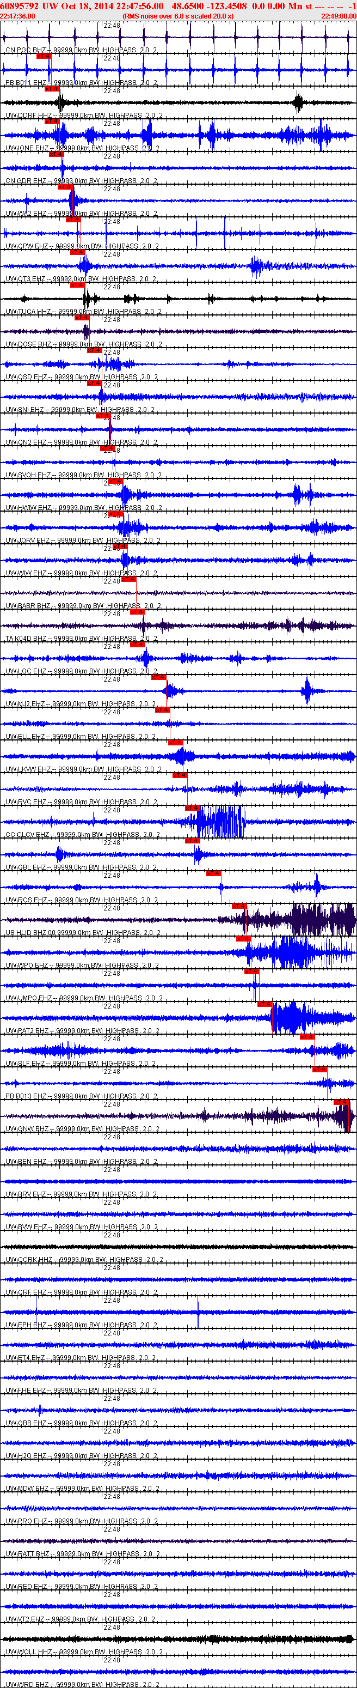This screenshot has width=357, height=1688.
Task: Select the CN GDR EHZ station label
Action: click(x=81, y=181)
